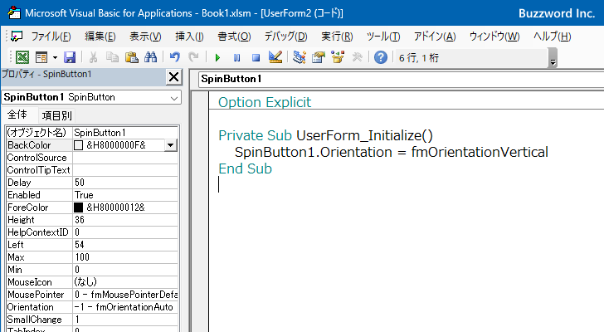The image size is (604, 332).
Task: Select ControlSource property row
Action: [91, 158]
